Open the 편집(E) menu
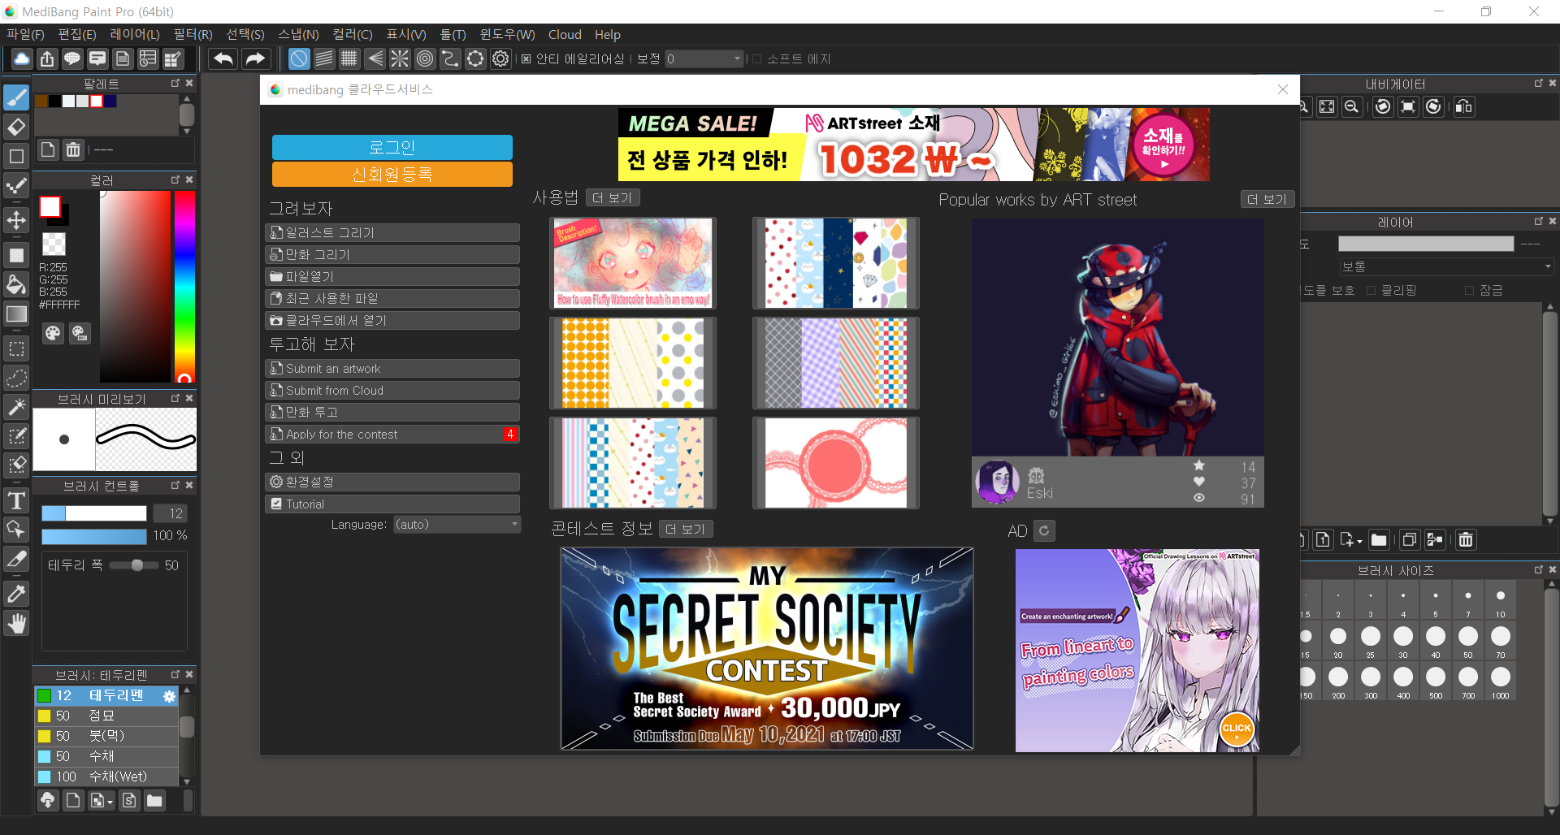Image resolution: width=1560 pixels, height=835 pixels. [77, 34]
